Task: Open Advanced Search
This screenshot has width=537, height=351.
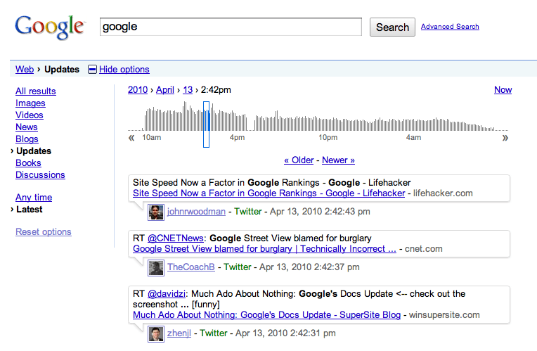Action: pos(450,27)
